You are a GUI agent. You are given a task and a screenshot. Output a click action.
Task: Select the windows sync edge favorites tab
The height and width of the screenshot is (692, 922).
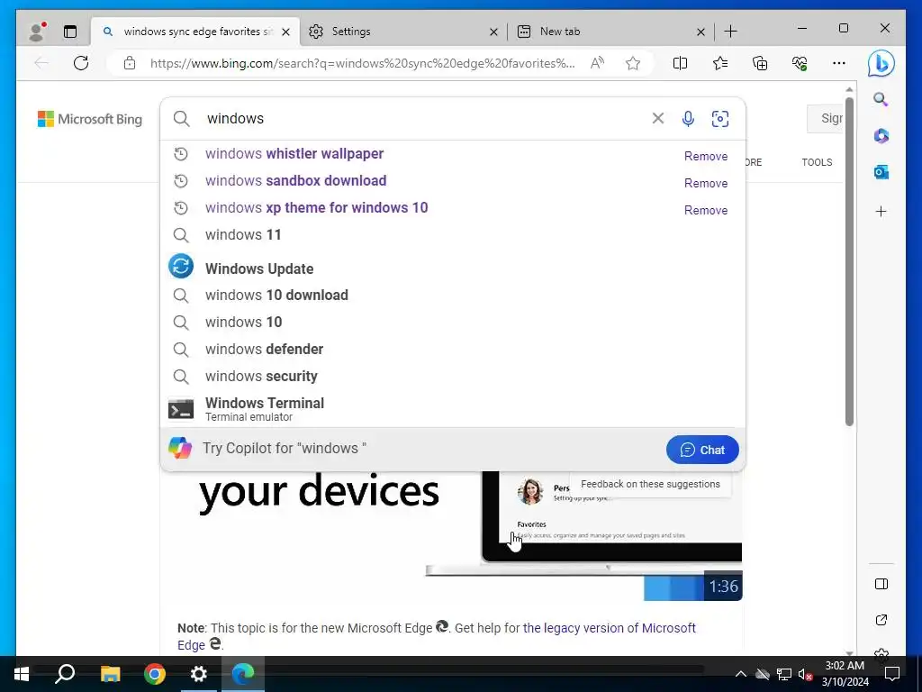coord(195,32)
